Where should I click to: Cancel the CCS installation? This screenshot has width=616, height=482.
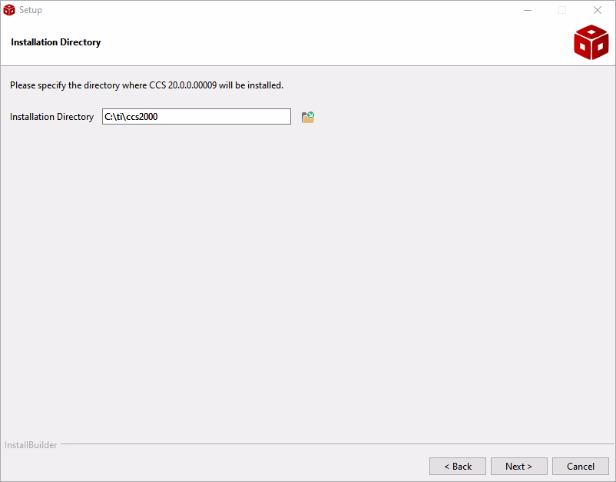pyautogui.click(x=581, y=466)
